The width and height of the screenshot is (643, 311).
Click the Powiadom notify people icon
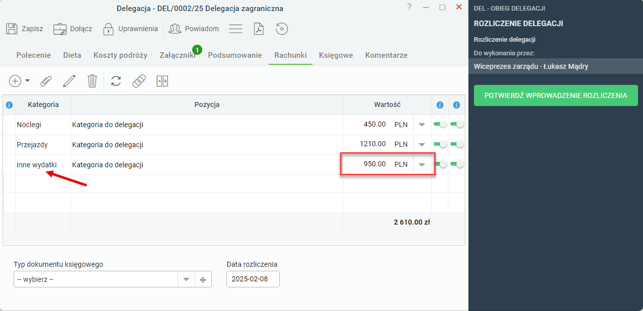coord(175,29)
